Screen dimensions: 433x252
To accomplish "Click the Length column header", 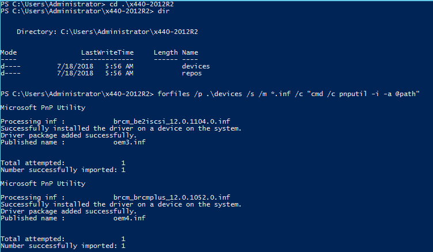I will coord(166,52).
